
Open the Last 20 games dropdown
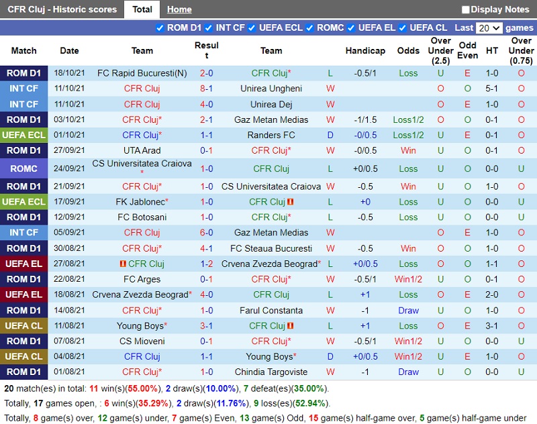pos(489,28)
